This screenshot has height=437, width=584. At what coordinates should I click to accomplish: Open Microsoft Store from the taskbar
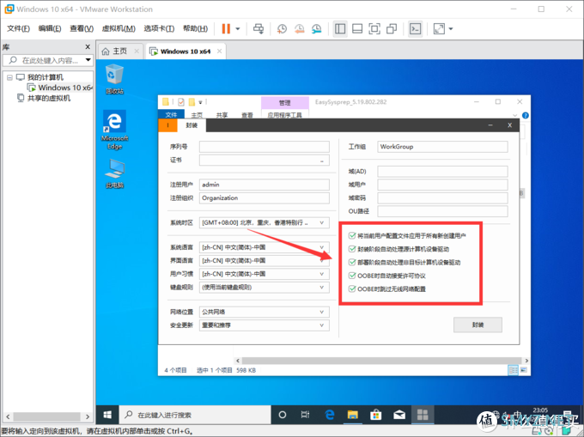[x=375, y=415]
